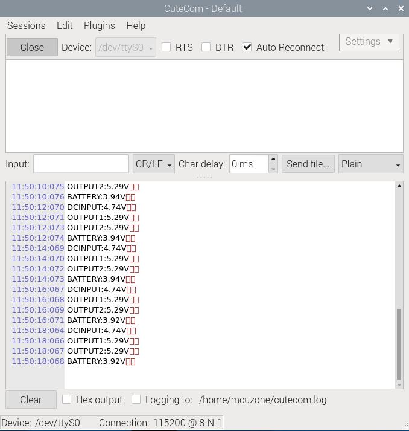
Task: Uncheck Auto Reconnect
Action: (x=247, y=47)
